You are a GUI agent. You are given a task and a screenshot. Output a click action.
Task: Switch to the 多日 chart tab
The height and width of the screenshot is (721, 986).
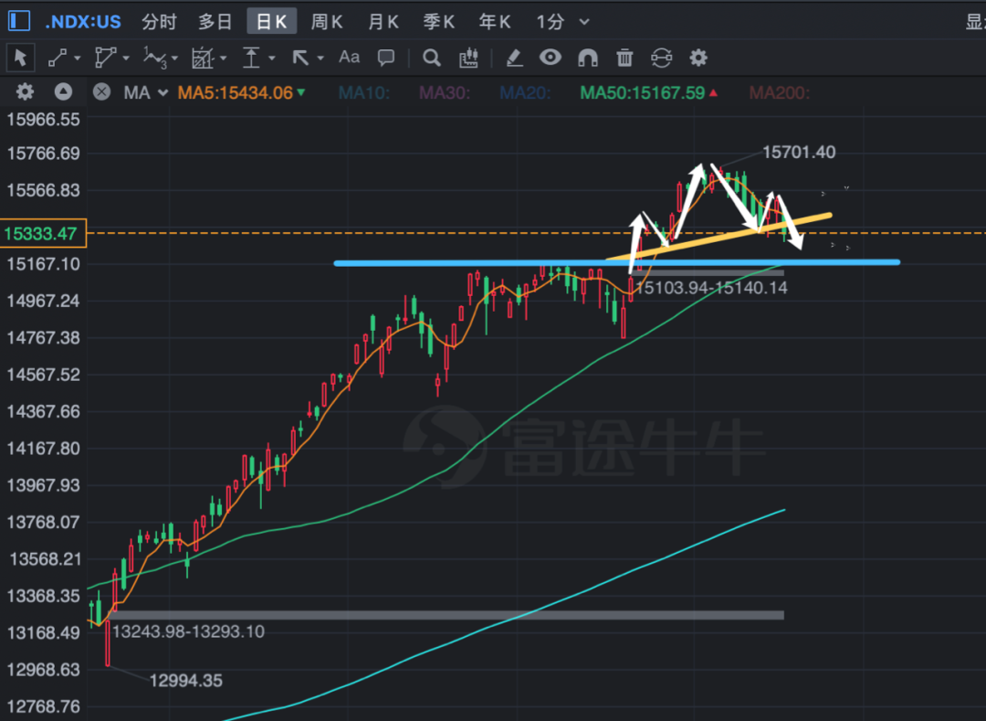pos(215,22)
